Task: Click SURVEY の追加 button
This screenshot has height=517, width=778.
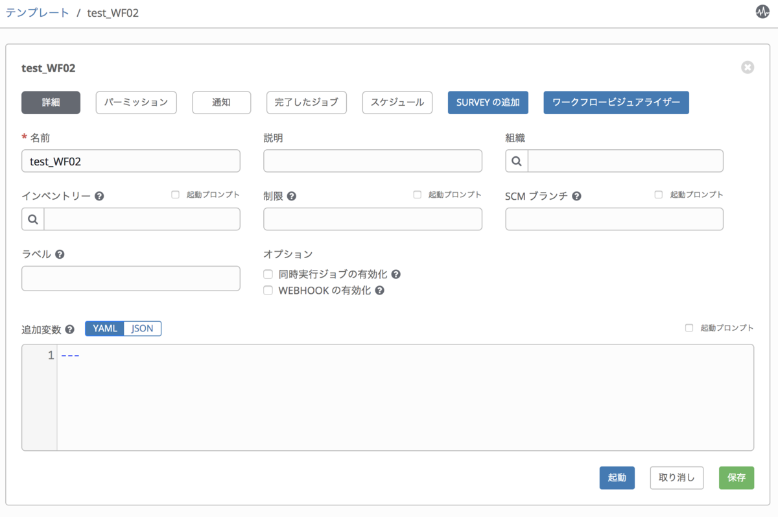Action: coord(488,102)
